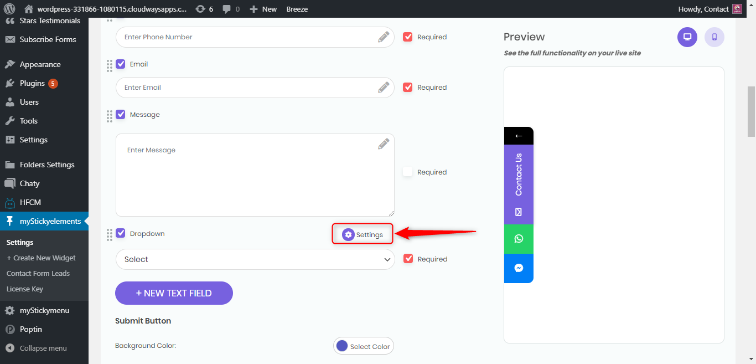Click the WhatsApp icon in preview

point(519,239)
